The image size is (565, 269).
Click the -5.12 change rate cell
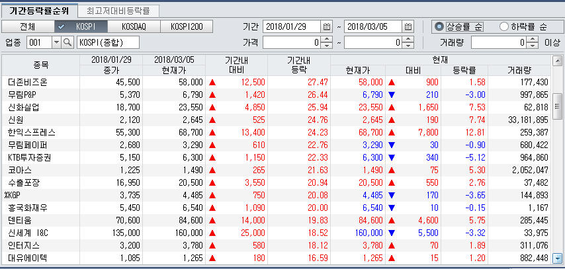474,157
